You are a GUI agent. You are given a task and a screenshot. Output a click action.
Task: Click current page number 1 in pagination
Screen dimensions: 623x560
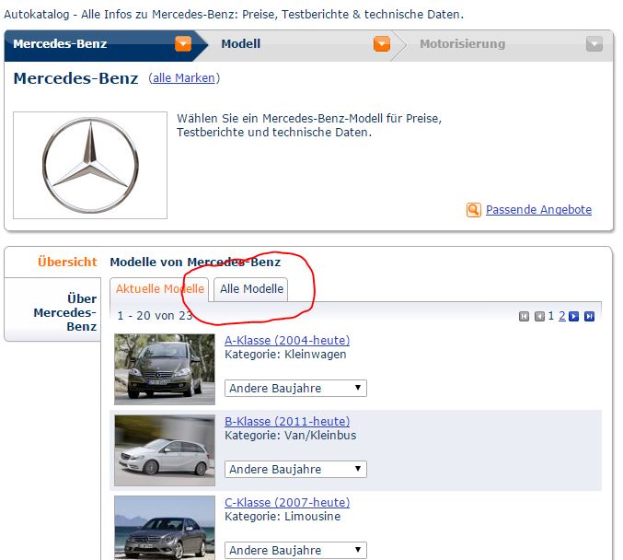tap(551, 316)
